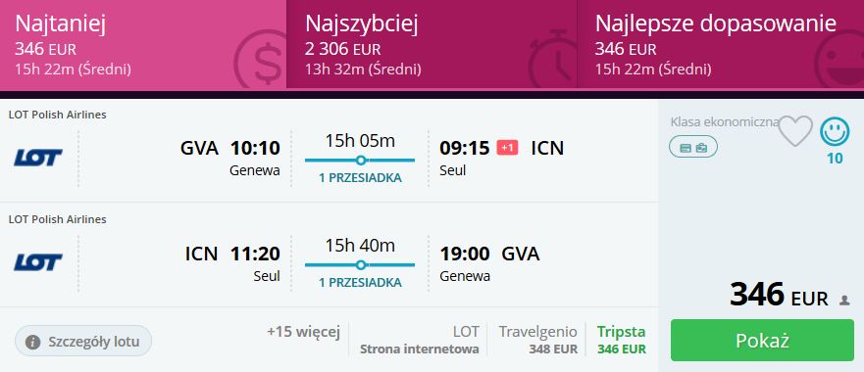Click the +1 next-day arrival badge
The height and width of the screenshot is (372, 864).
pos(507,148)
